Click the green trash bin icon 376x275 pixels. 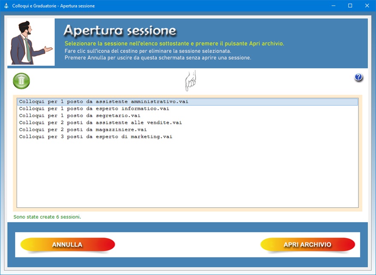[21, 81]
